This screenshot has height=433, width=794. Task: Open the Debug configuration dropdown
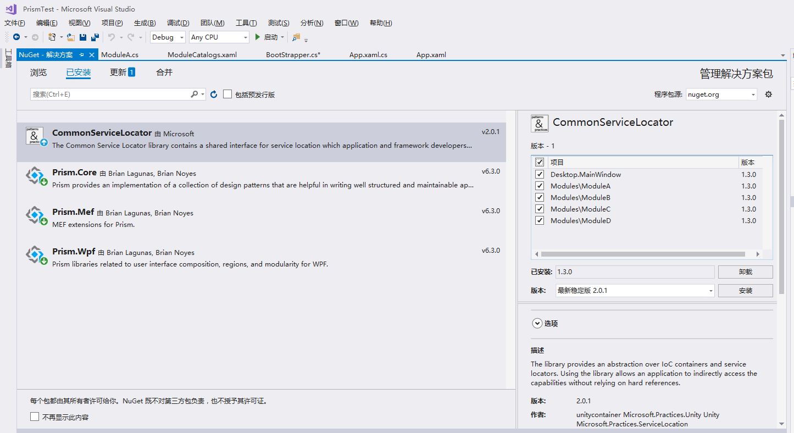coord(168,37)
